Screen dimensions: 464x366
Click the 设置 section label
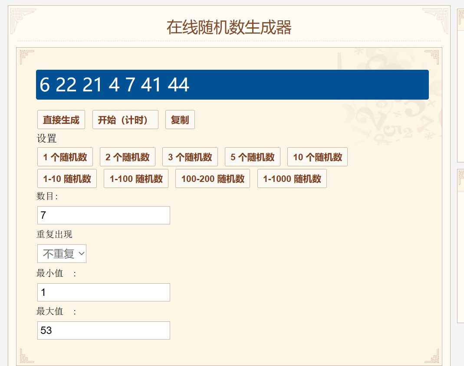tap(46, 138)
